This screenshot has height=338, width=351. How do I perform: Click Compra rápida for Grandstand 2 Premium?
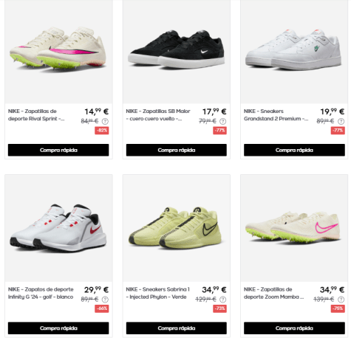[x=294, y=150]
